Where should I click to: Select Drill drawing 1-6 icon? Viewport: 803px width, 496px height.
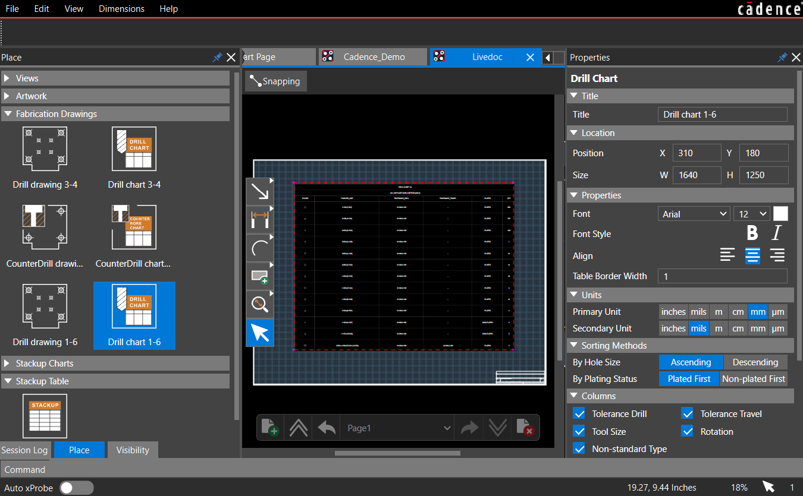pyautogui.click(x=45, y=306)
